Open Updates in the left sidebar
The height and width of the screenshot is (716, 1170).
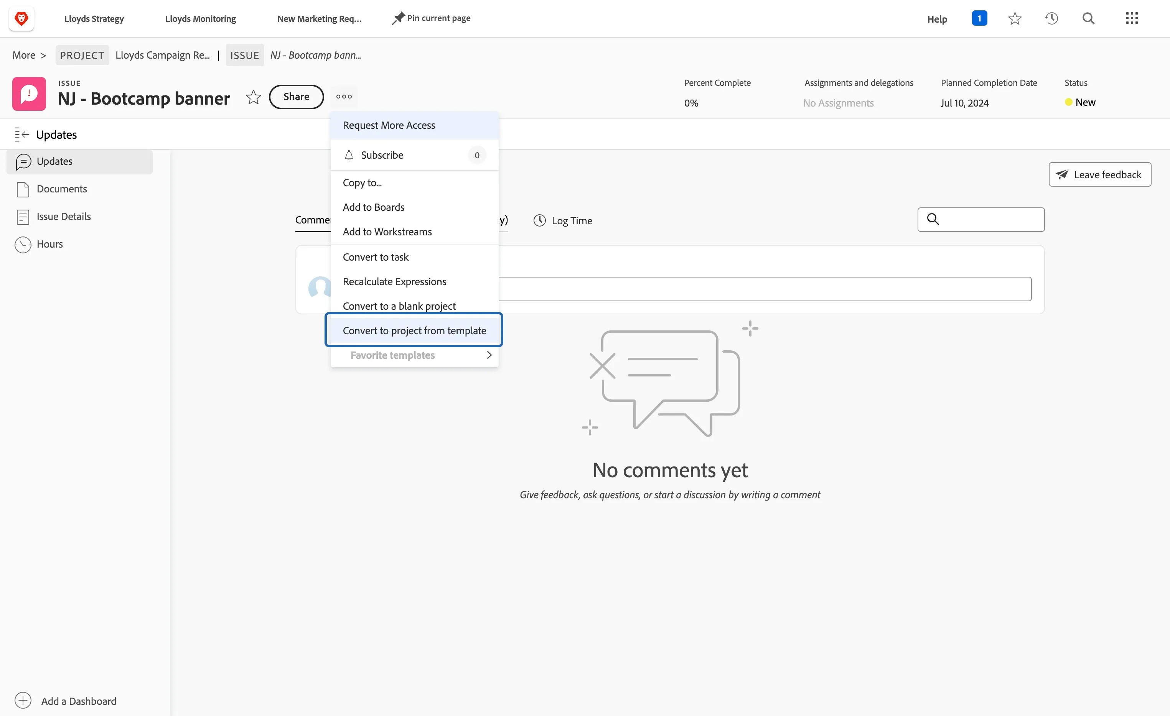[x=79, y=161]
